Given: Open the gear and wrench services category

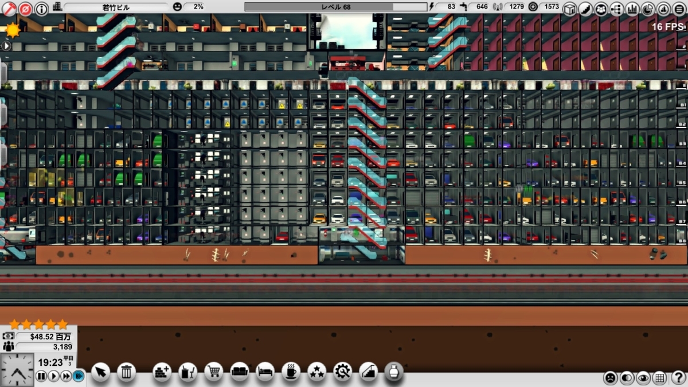Looking at the screenshot, I should pyautogui.click(x=343, y=372).
